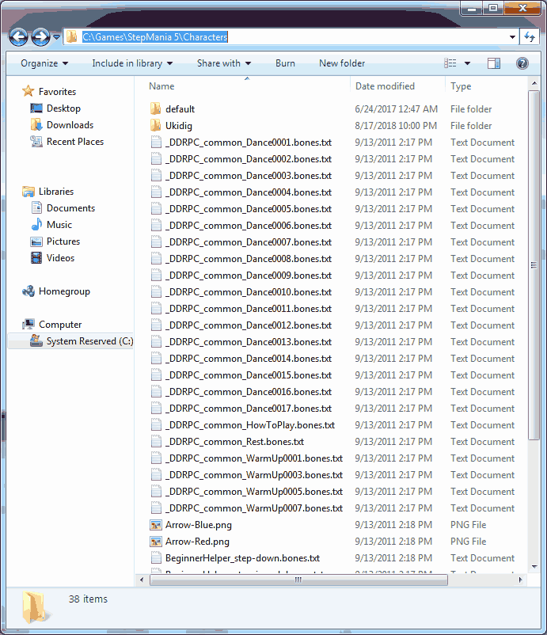Click the Documents library icon

click(36, 207)
